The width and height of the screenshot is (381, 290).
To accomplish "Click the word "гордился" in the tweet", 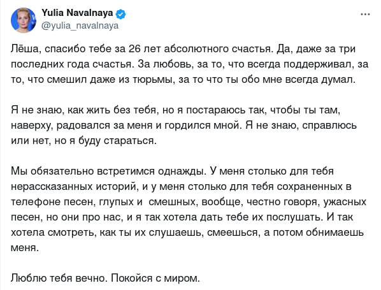I will click(187, 126).
